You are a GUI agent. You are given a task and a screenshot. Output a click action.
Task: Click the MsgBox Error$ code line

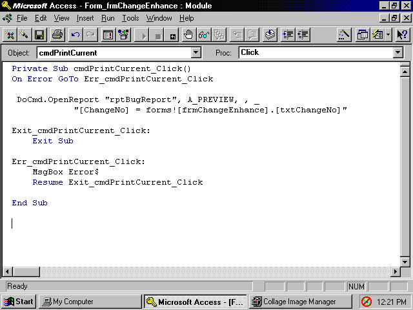coord(66,172)
